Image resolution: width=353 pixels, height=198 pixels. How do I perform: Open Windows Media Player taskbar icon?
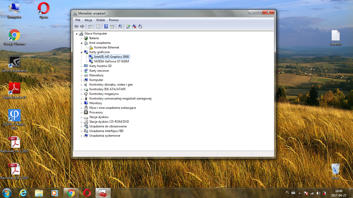[55, 193]
